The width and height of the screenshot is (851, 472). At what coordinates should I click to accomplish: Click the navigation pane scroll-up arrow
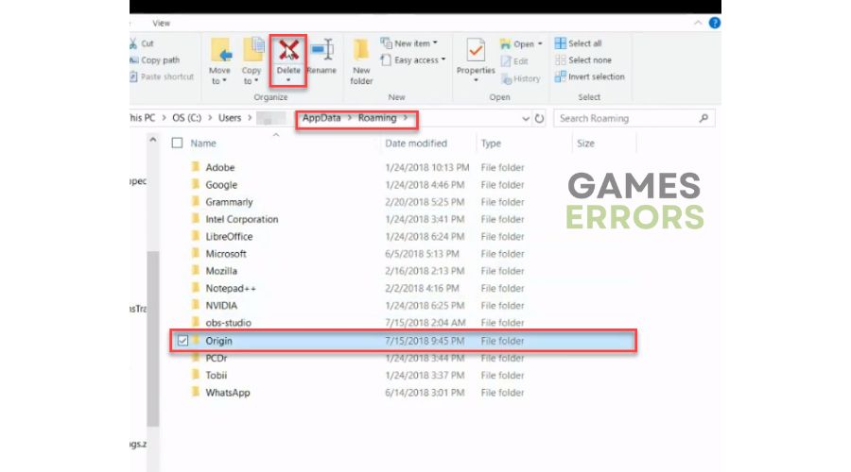pos(153,140)
